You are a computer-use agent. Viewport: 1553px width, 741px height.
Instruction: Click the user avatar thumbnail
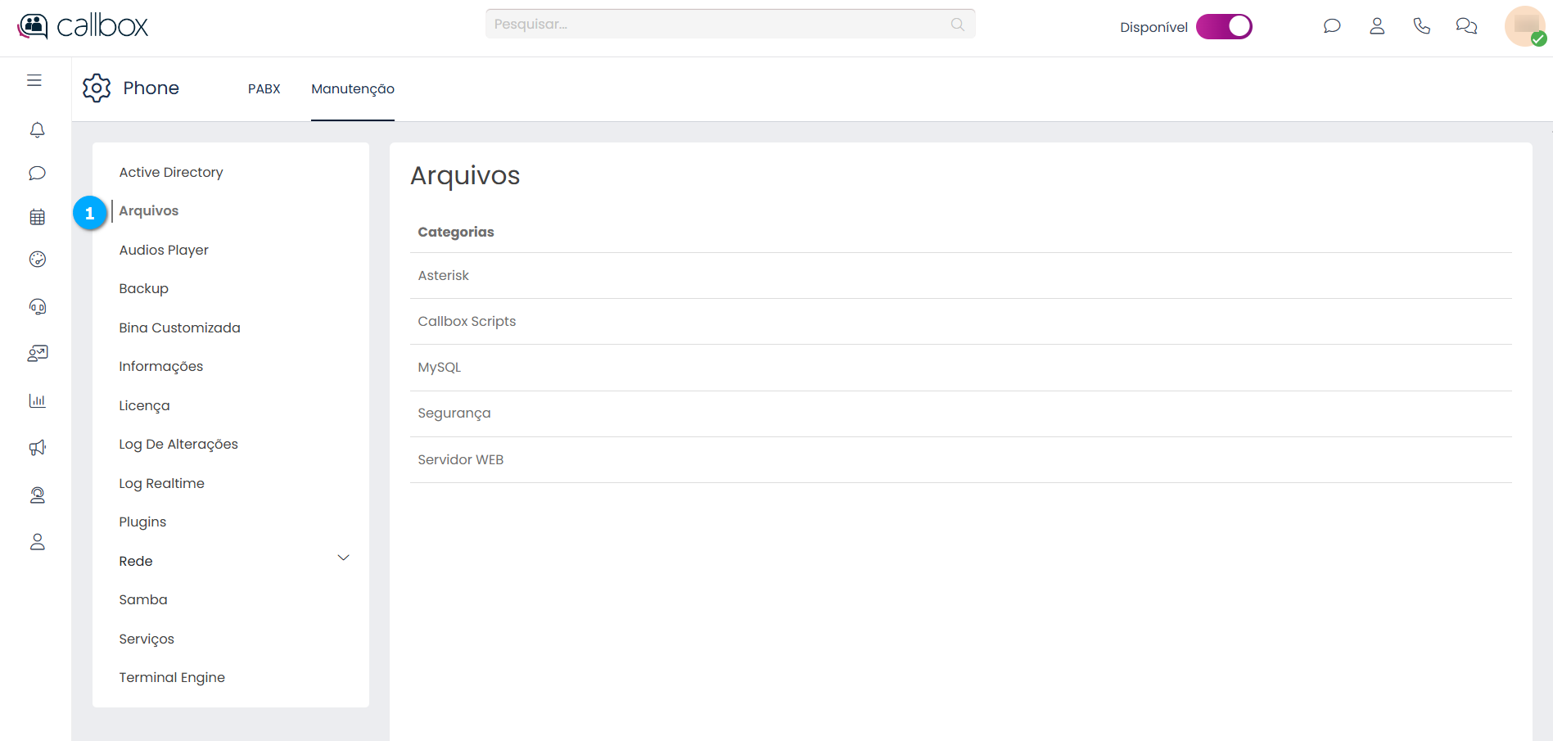pos(1524,26)
